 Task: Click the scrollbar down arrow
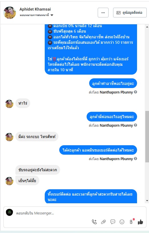point(147,201)
